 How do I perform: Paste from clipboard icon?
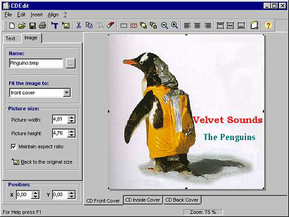pos(99,25)
